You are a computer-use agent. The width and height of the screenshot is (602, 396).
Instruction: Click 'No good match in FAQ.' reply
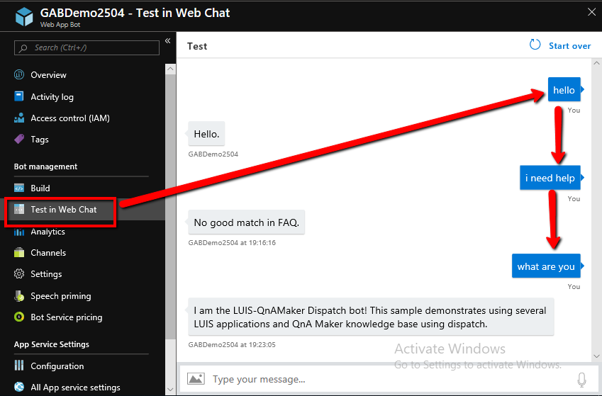point(247,222)
